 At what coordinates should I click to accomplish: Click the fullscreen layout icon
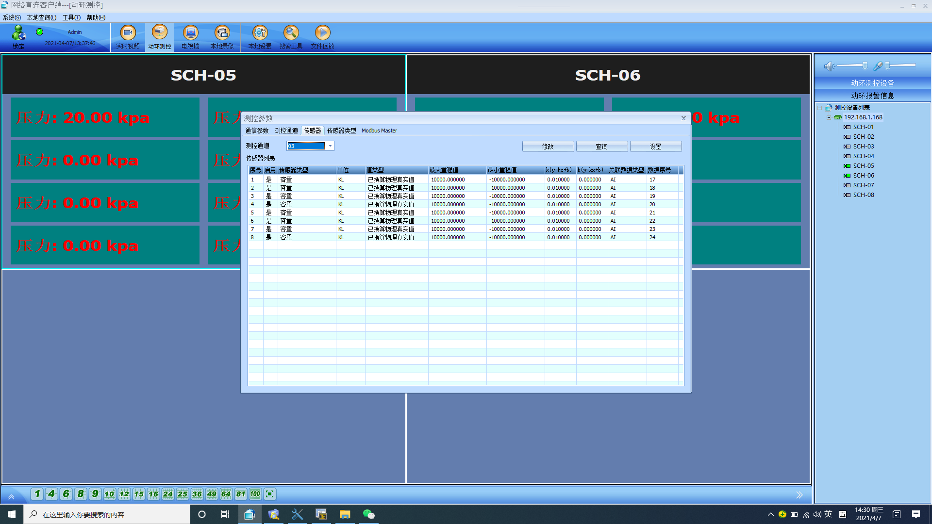[x=270, y=494]
